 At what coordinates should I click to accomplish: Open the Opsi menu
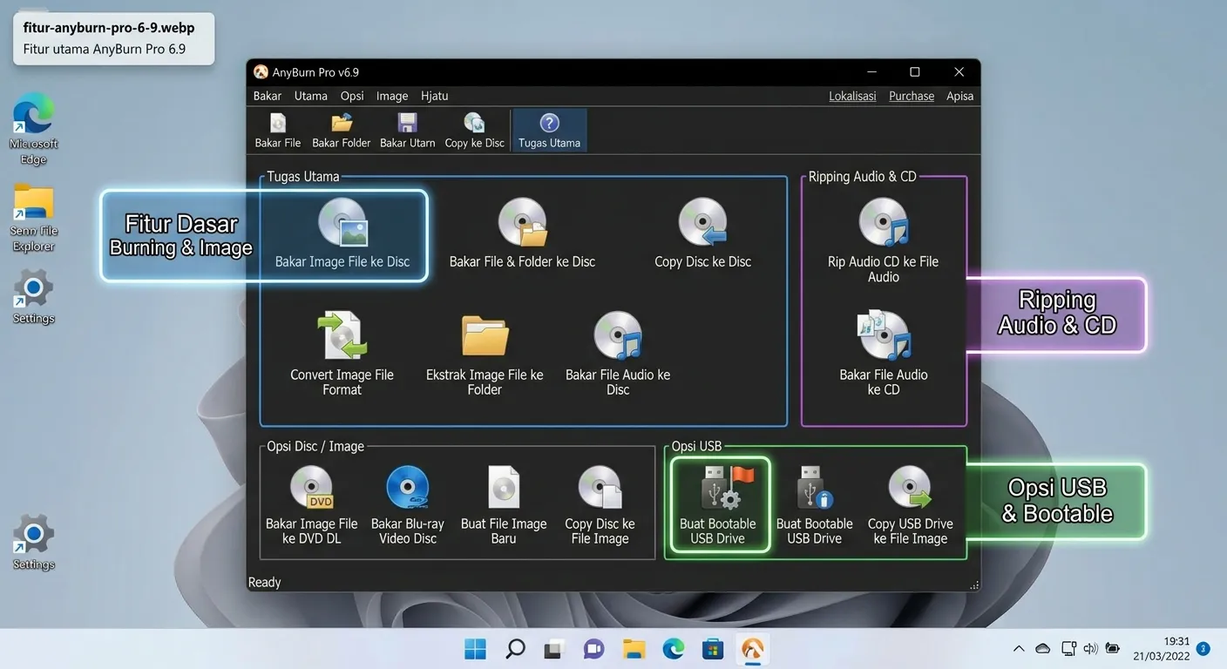click(x=352, y=96)
